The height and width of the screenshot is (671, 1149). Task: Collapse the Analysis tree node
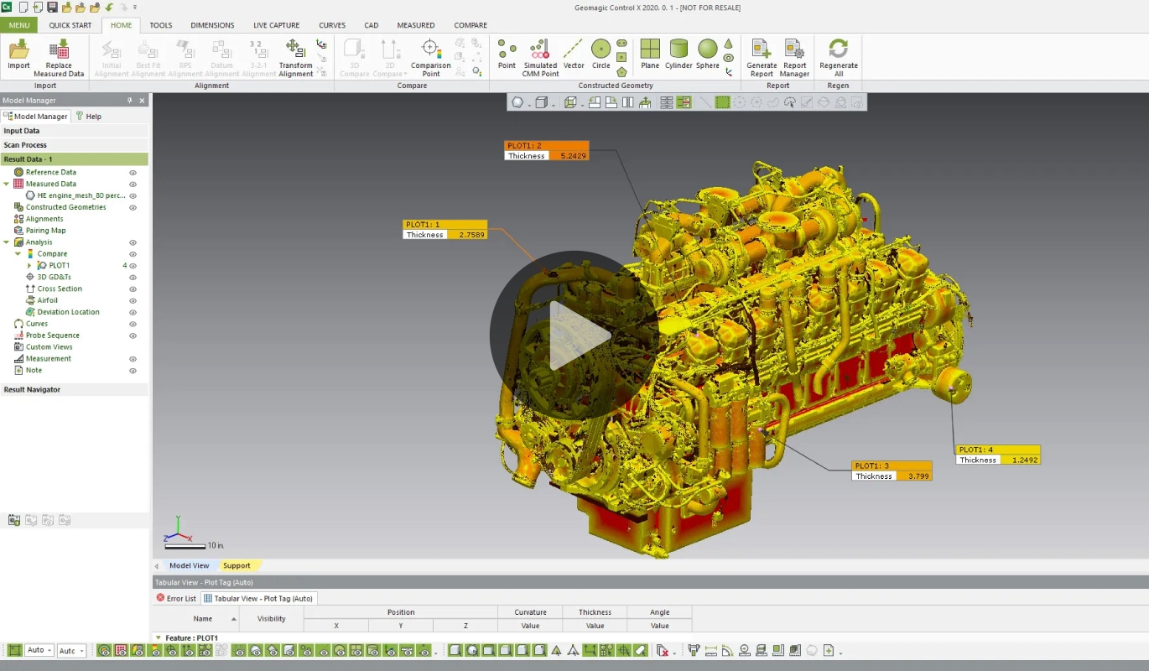pyautogui.click(x=7, y=242)
